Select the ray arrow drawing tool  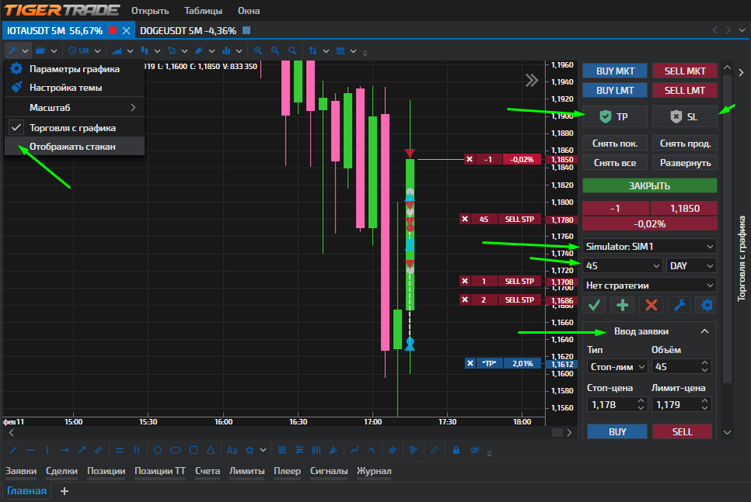tap(64, 450)
